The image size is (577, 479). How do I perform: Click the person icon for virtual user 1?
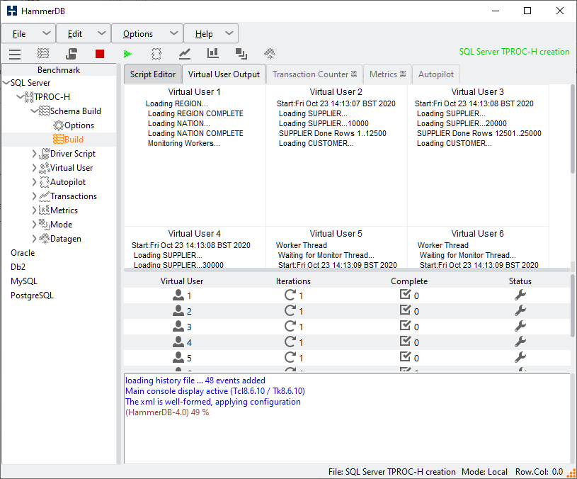178,295
